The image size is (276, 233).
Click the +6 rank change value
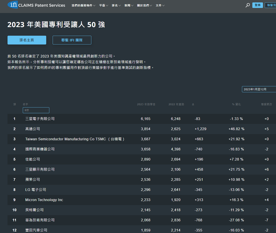266,170
